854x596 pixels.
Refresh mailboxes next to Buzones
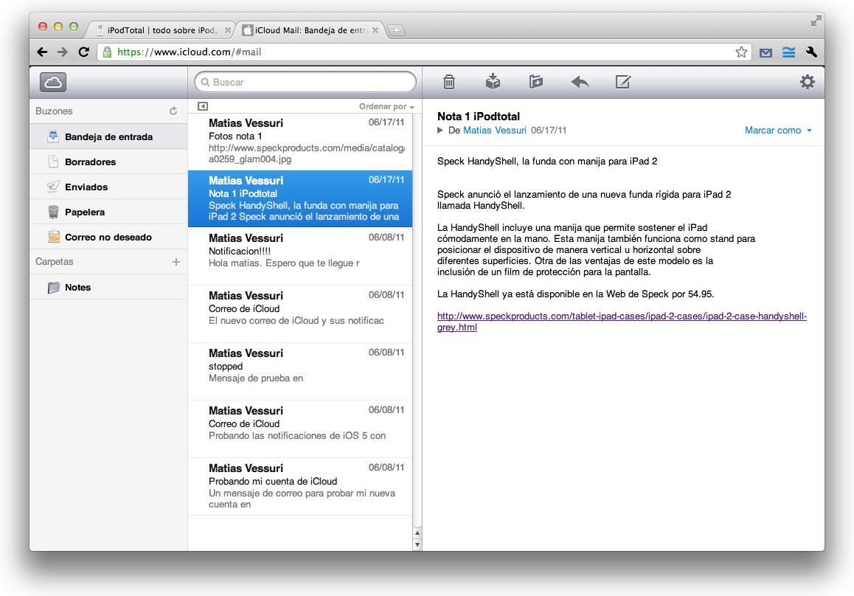click(x=173, y=111)
